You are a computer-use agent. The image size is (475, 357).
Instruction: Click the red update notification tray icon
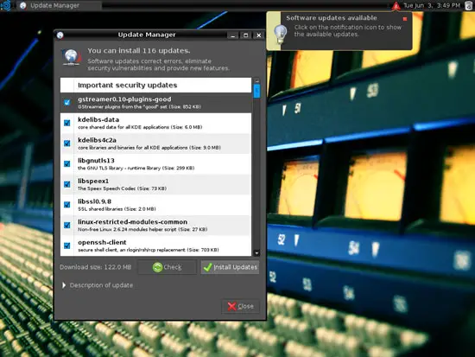point(396,6)
